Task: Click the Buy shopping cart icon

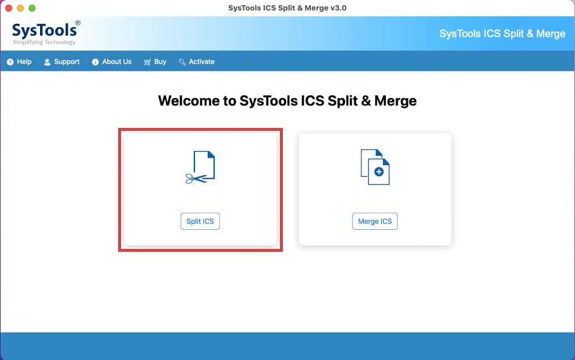Action: pyautogui.click(x=147, y=62)
